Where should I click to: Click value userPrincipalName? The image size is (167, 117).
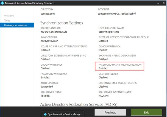(109, 32)
